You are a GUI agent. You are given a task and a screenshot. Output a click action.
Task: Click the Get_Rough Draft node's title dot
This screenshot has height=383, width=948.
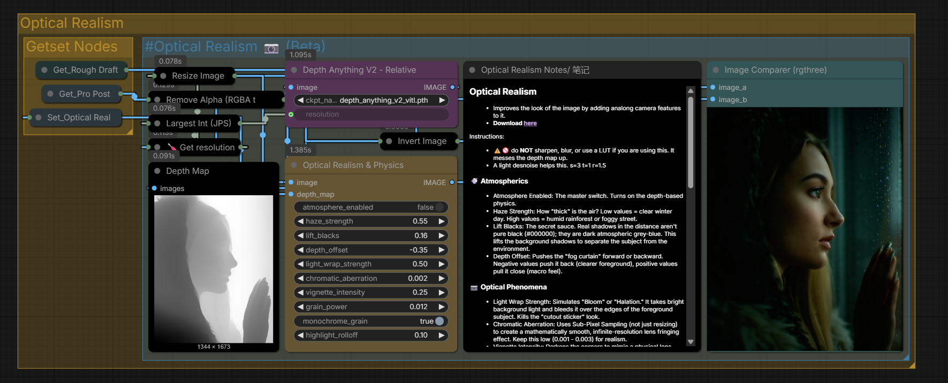click(x=44, y=70)
